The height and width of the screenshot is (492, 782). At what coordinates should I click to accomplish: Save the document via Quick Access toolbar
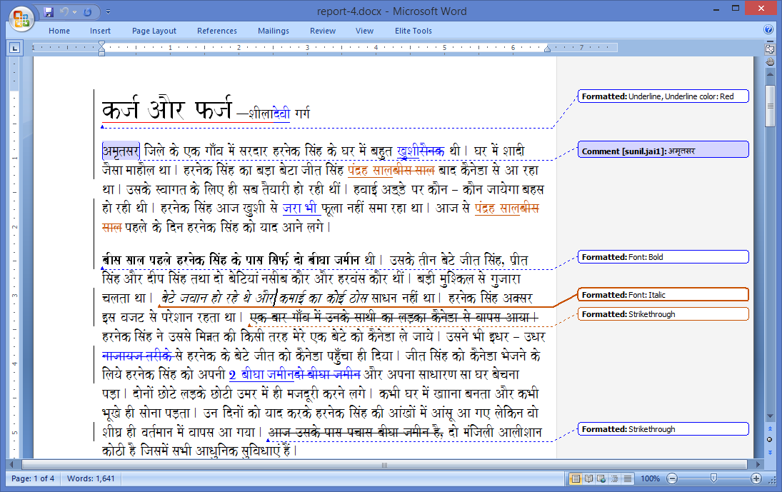(x=49, y=12)
